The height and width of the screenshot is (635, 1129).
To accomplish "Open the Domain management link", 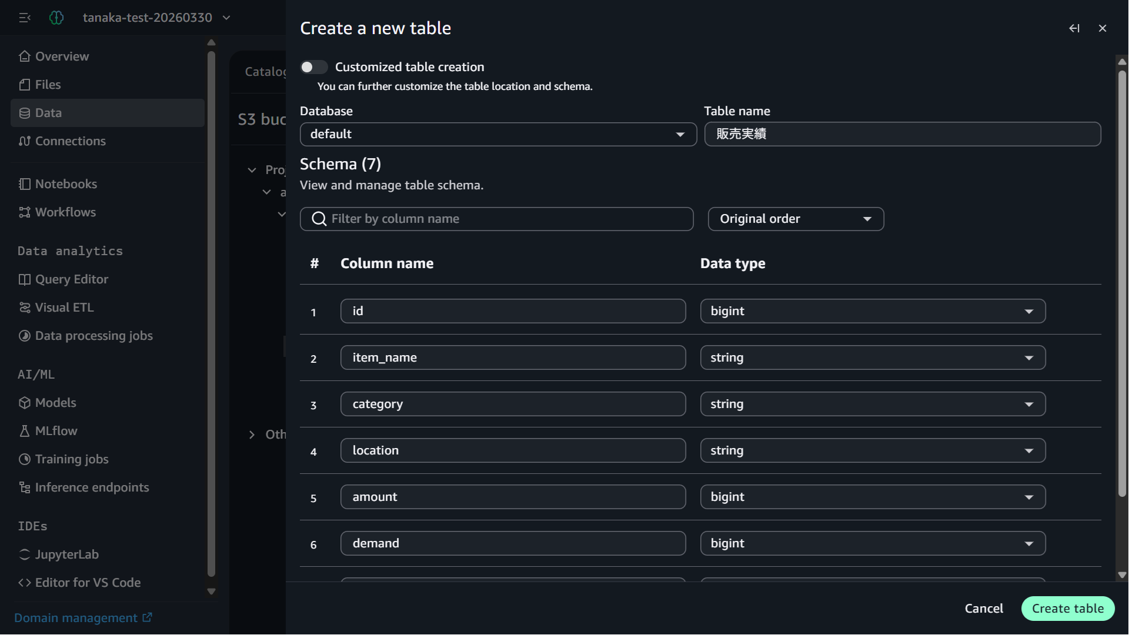I will [83, 618].
